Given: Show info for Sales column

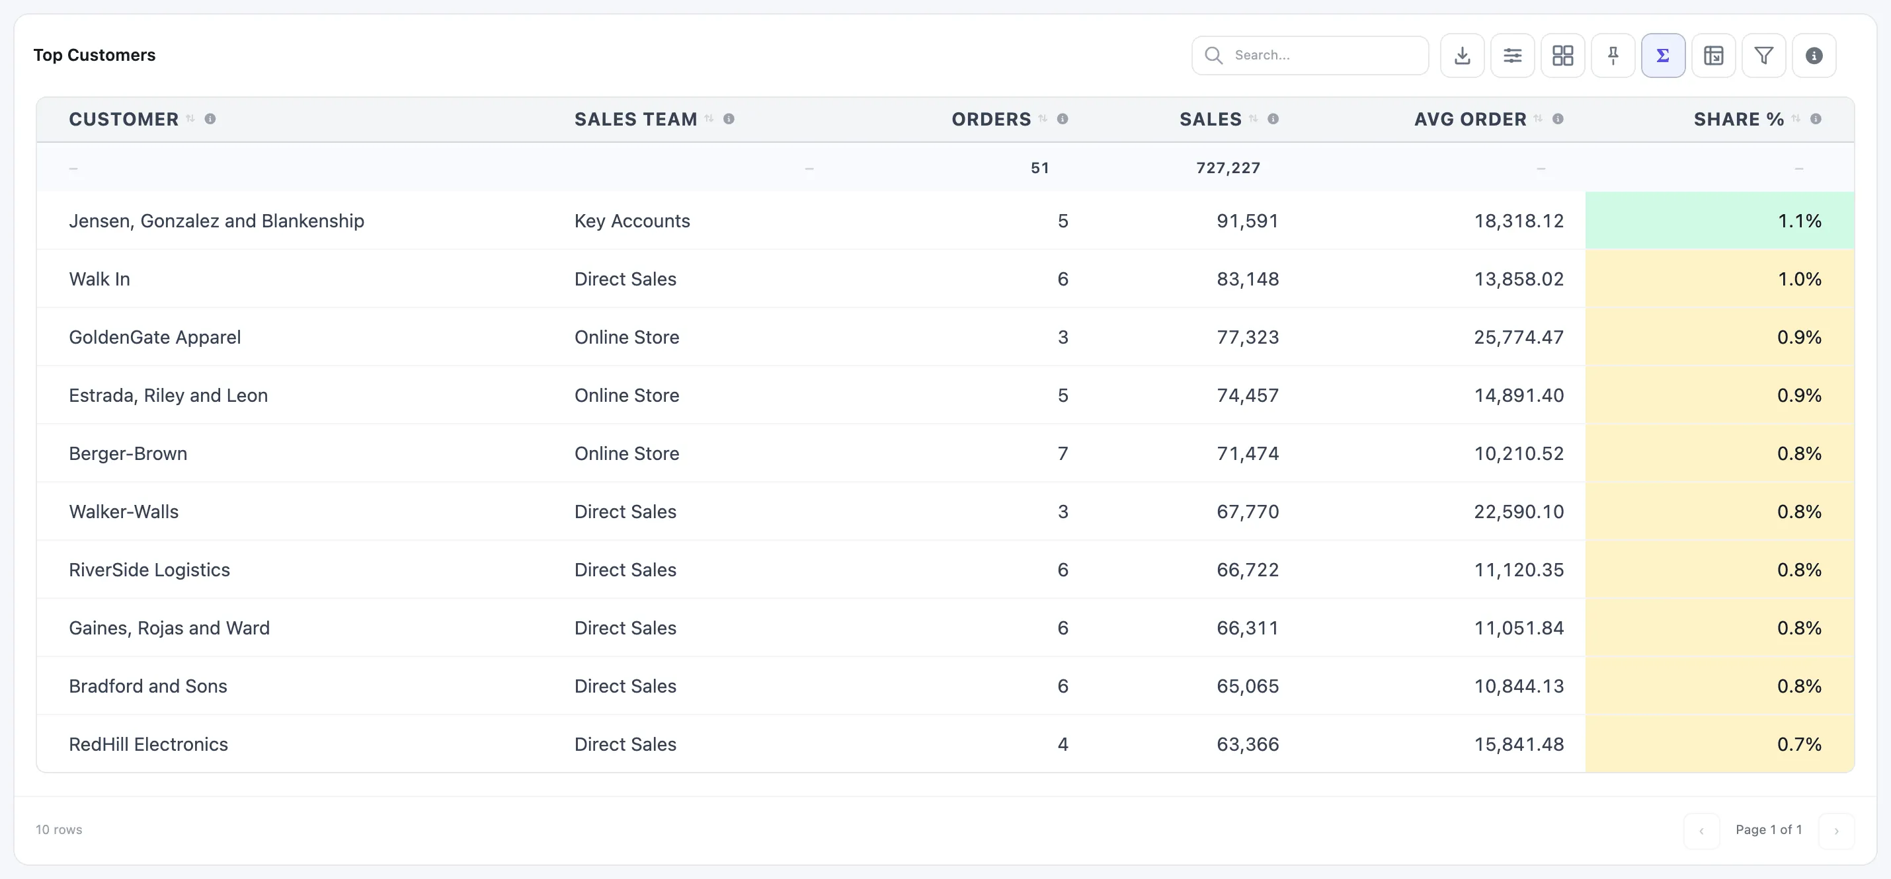Looking at the screenshot, I should coord(1273,118).
